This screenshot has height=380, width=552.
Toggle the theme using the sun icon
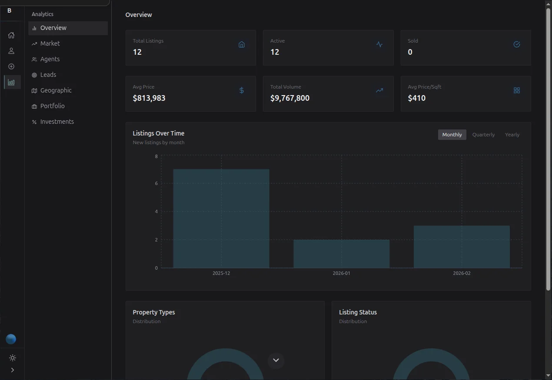[x=12, y=358]
